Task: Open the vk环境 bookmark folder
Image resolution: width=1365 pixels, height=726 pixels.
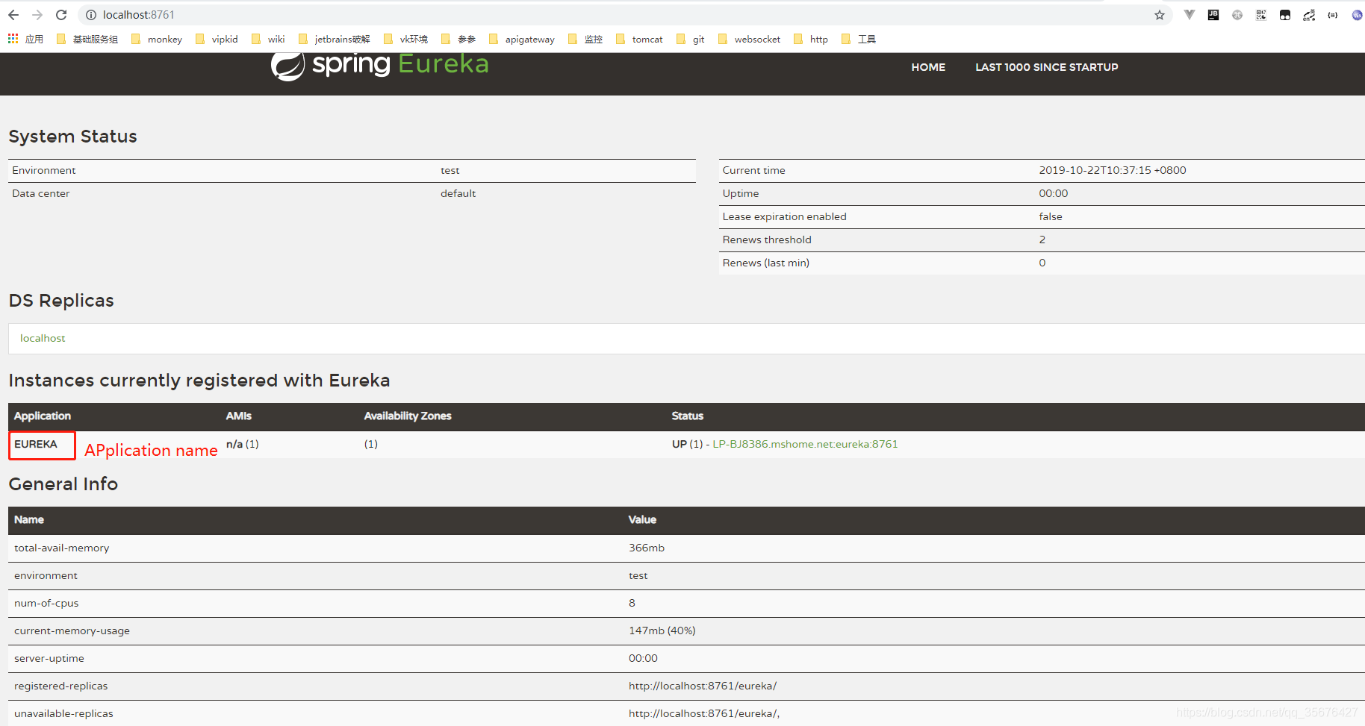Action: pyautogui.click(x=405, y=40)
